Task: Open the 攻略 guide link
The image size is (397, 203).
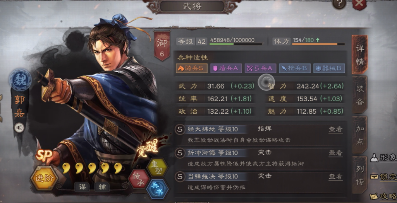Action: pyautogui.click(x=383, y=196)
